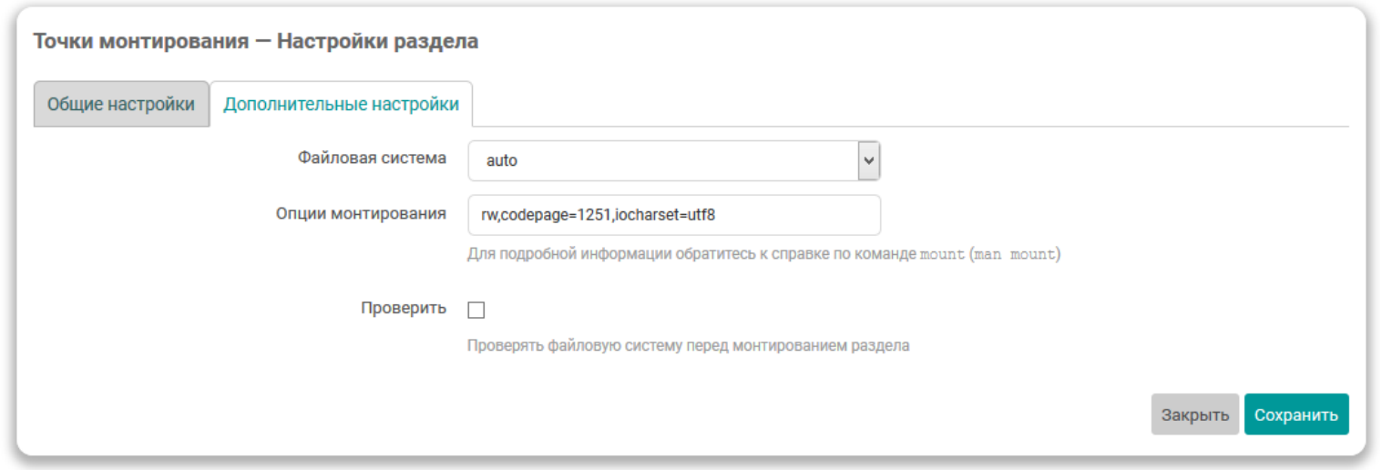Click the 'mount' command word in the hint
The height and width of the screenshot is (470, 1382).
point(941,255)
